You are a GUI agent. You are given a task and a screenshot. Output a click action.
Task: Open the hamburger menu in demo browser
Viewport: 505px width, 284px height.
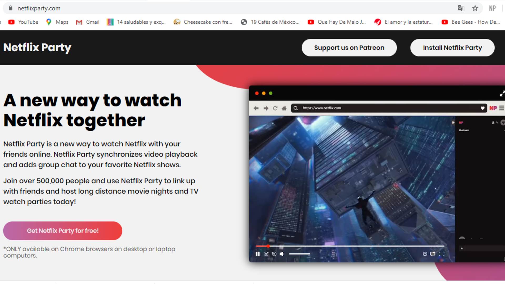pos(502,108)
